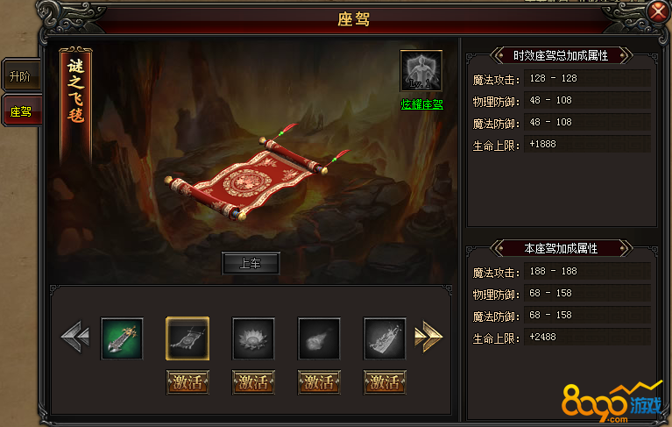Activate the fireball mount with 激活

coord(319,382)
